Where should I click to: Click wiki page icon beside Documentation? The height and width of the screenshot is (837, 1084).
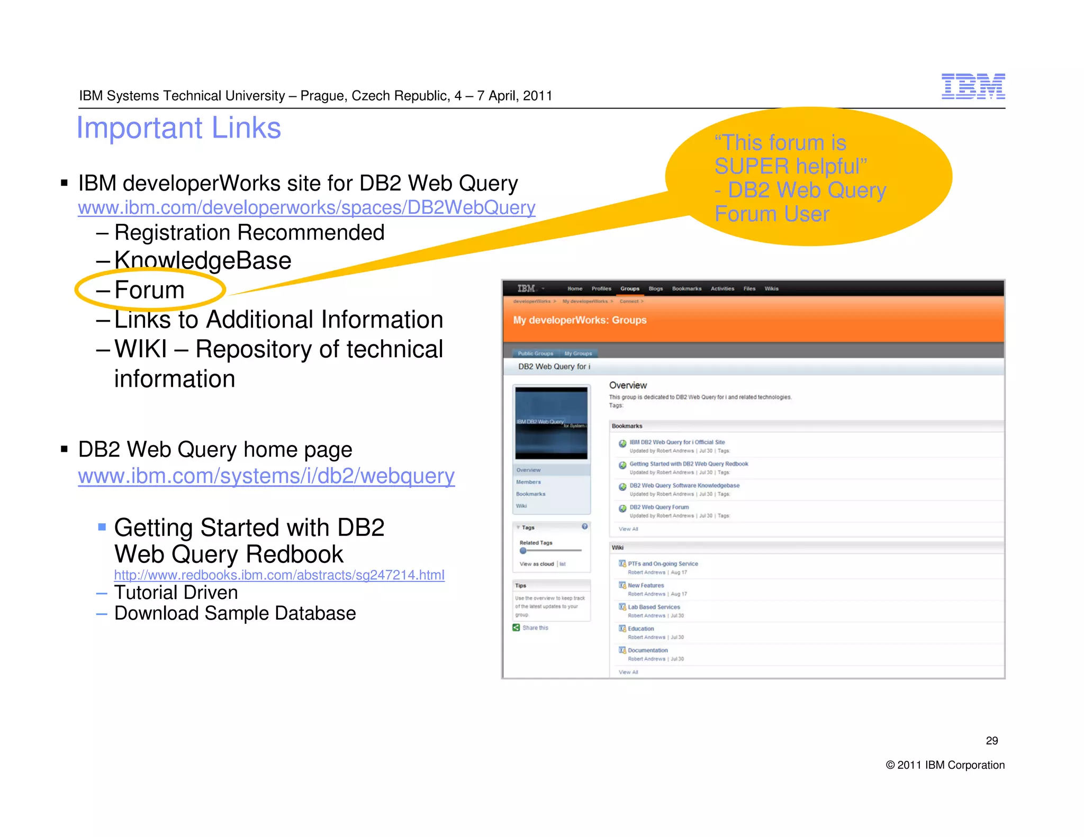click(x=622, y=650)
